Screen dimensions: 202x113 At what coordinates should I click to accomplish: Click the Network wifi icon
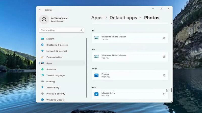(x=42, y=51)
